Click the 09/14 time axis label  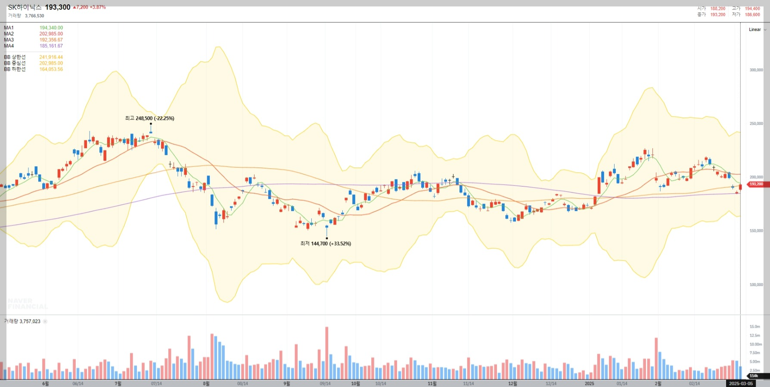(x=325, y=384)
